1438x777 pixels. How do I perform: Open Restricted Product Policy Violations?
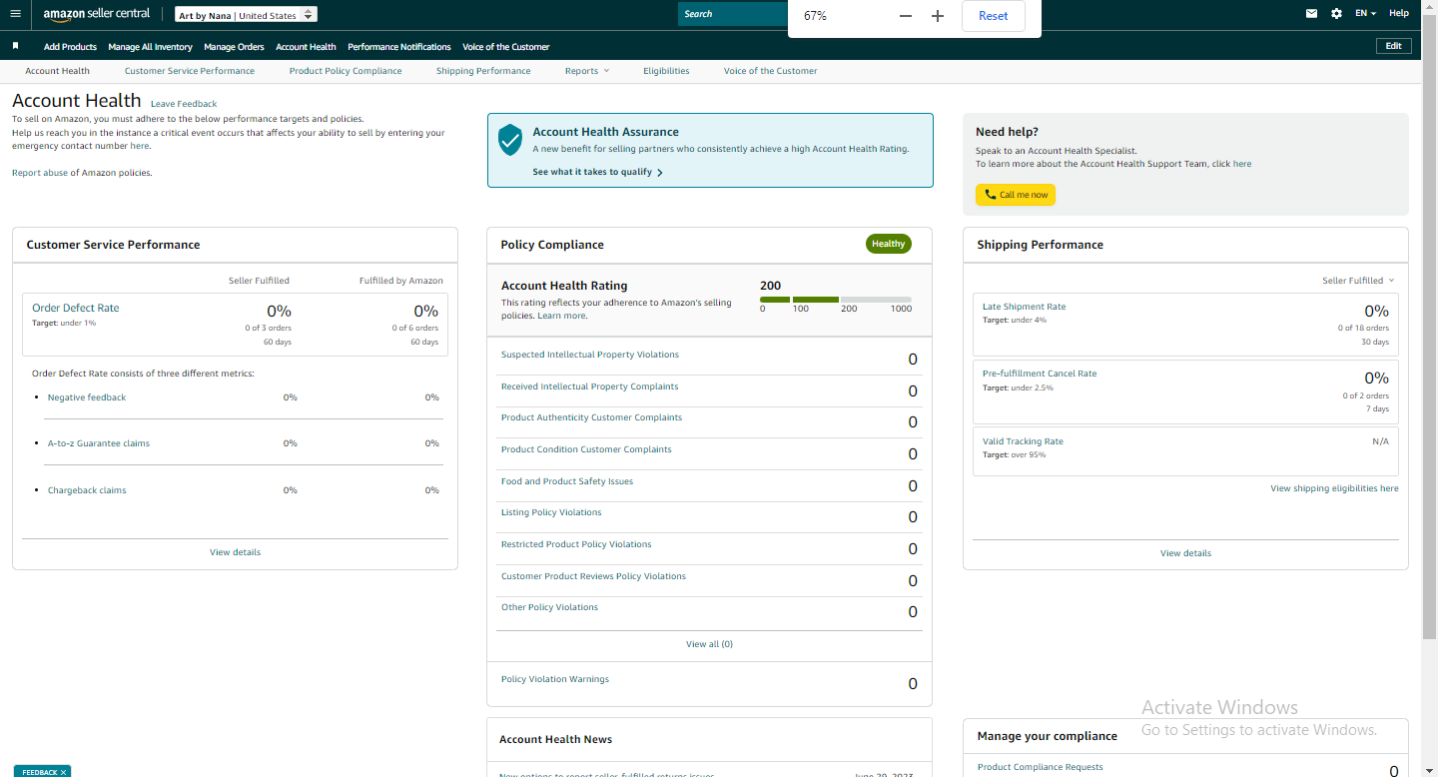point(576,544)
